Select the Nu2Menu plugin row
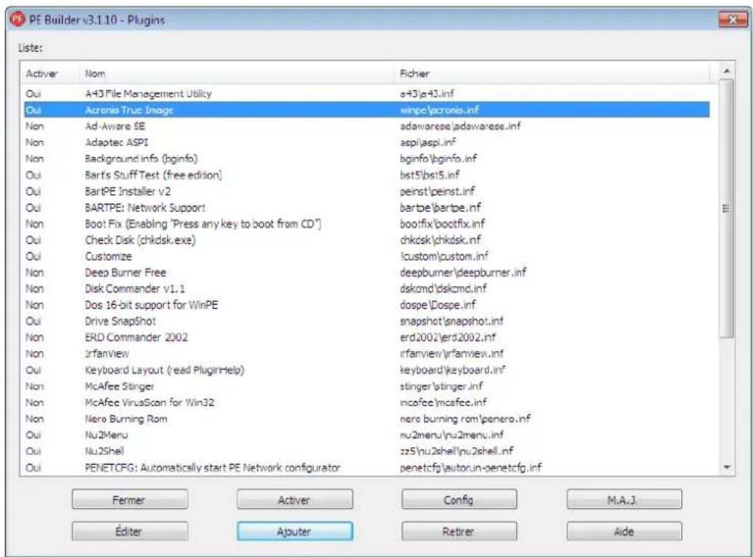The image size is (753, 557). click(366, 435)
